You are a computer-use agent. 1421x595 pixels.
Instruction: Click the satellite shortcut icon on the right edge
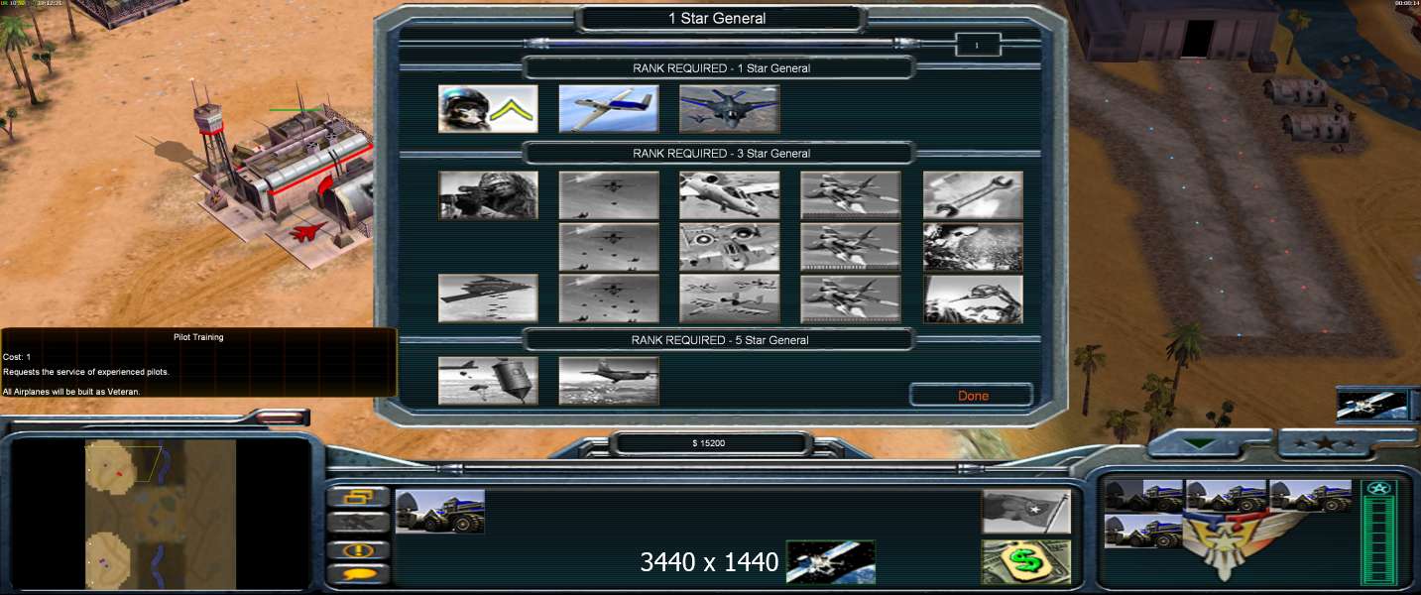click(1372, 405)
